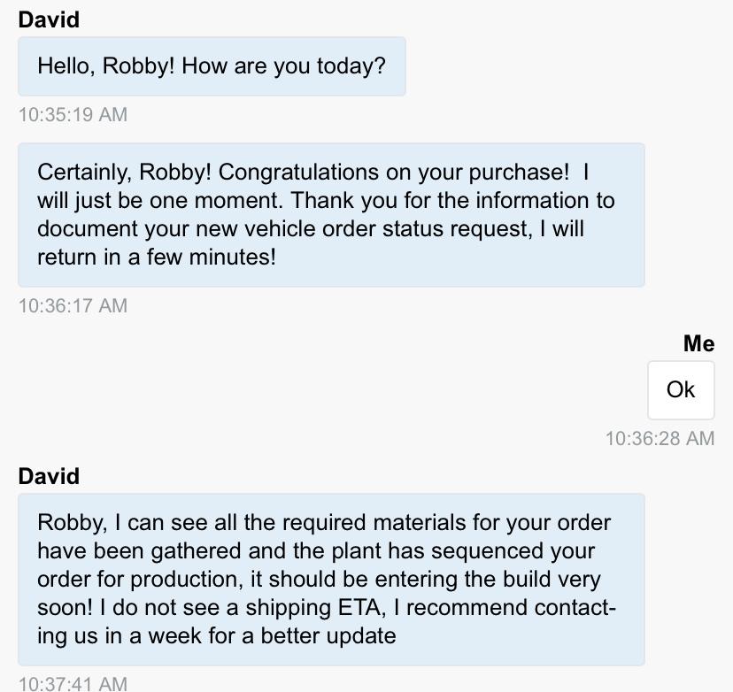Click the second David sender name
Image resolution: width=733 pixels, height=692 pixels.
(49, 476)
